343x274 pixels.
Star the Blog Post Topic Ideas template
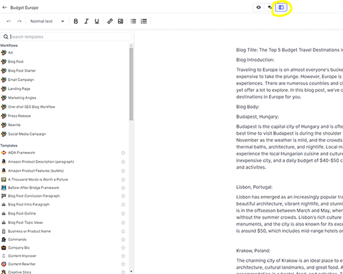click(123, 223)
